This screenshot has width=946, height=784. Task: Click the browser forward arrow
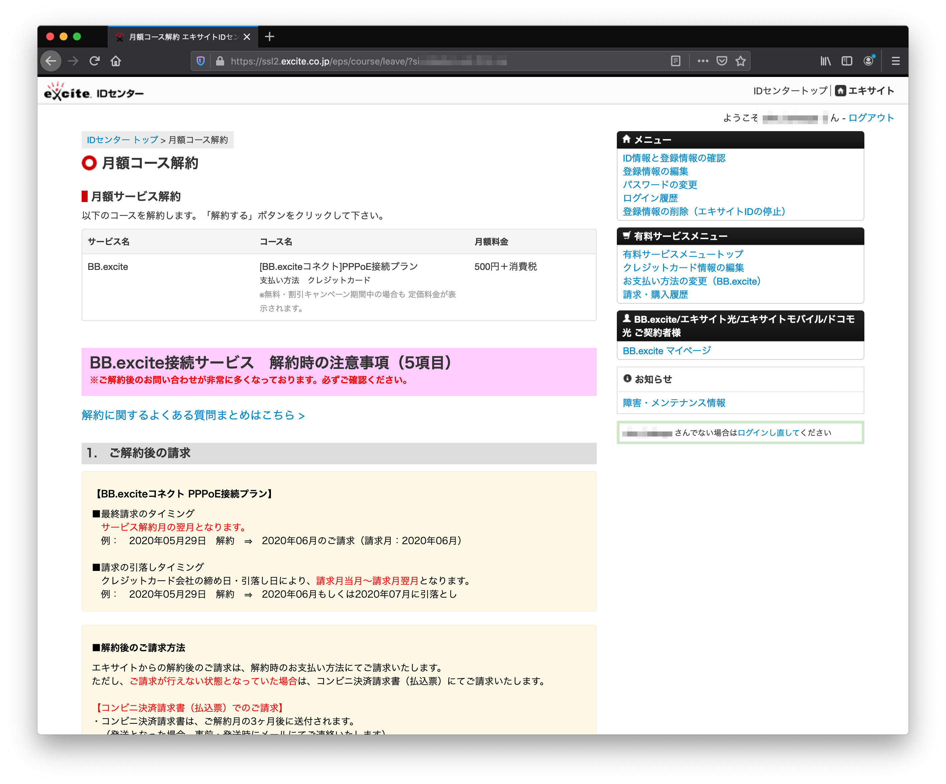[x=73, y=61]
